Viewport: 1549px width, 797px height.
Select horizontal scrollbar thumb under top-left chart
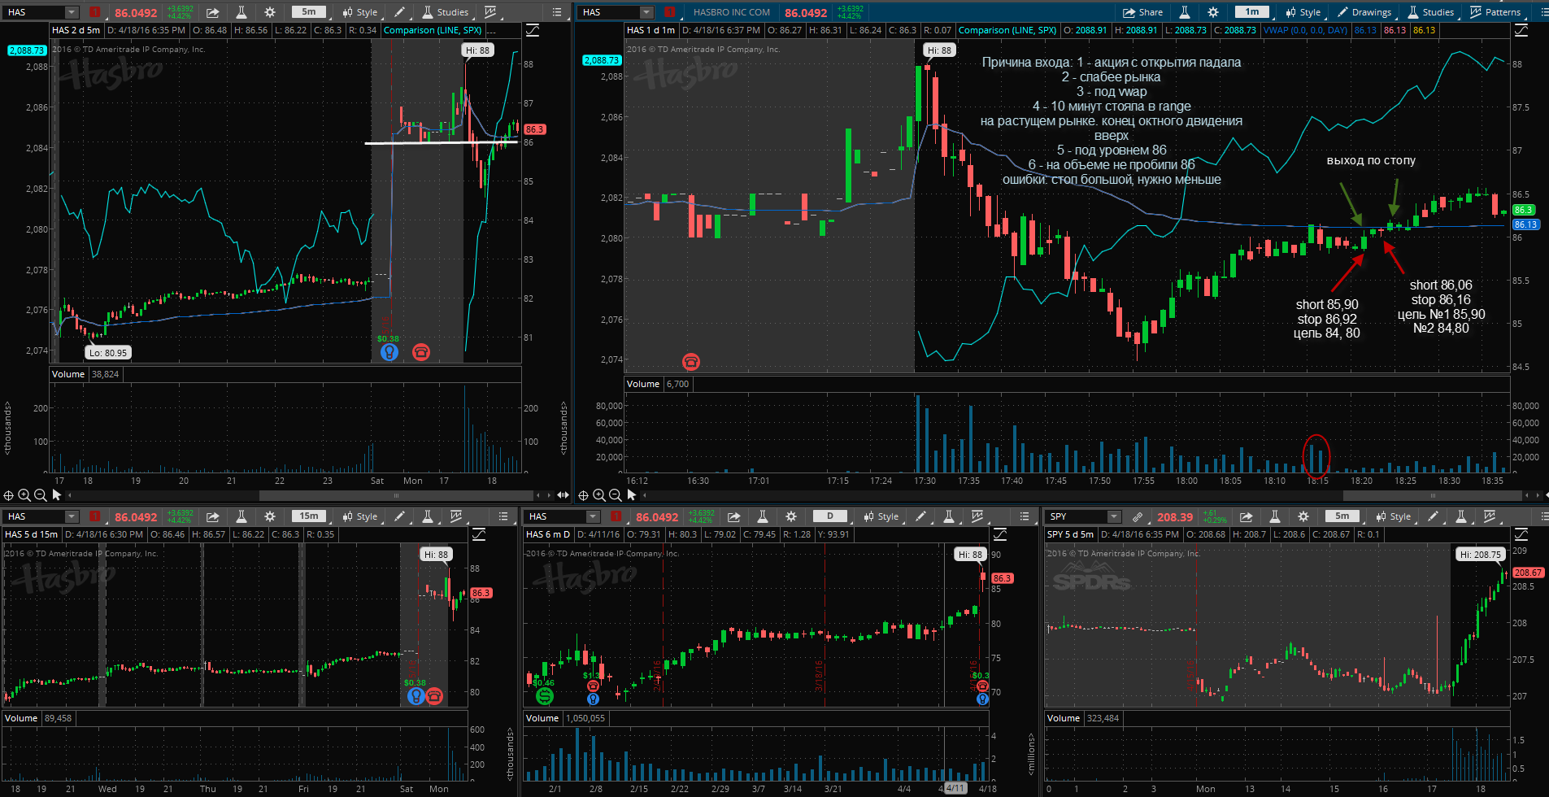(x=396, y=495)
